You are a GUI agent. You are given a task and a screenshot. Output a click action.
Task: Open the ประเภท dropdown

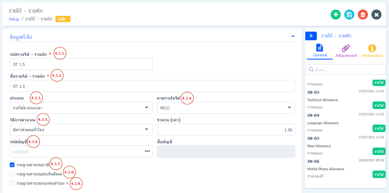(81, 108)
